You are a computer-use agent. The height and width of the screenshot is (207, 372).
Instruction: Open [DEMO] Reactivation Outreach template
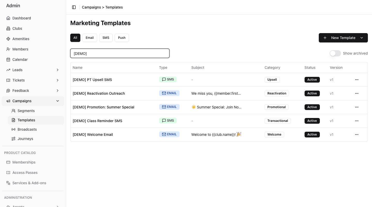99,93
